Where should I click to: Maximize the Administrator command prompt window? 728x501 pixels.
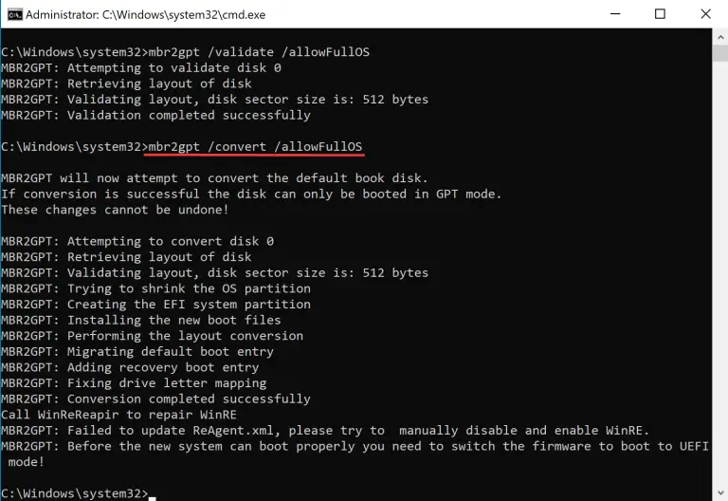pyautogui.click(x=660, y=14)
